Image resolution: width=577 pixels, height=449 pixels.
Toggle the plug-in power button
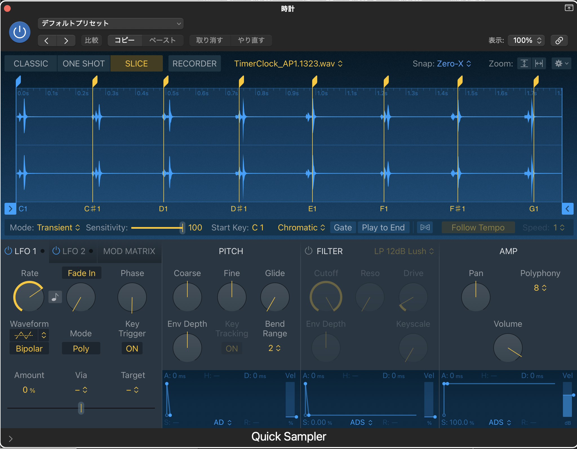(20, 32)
